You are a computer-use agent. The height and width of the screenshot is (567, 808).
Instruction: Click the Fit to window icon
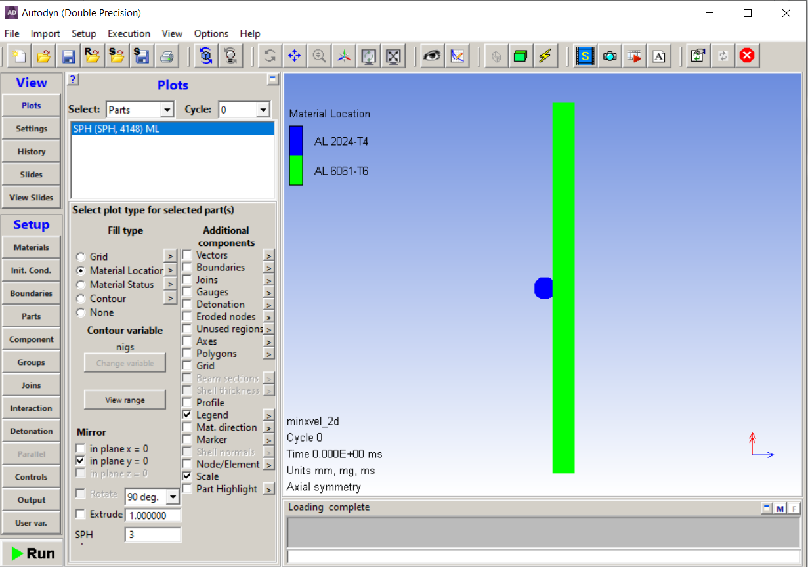(393, 56)
